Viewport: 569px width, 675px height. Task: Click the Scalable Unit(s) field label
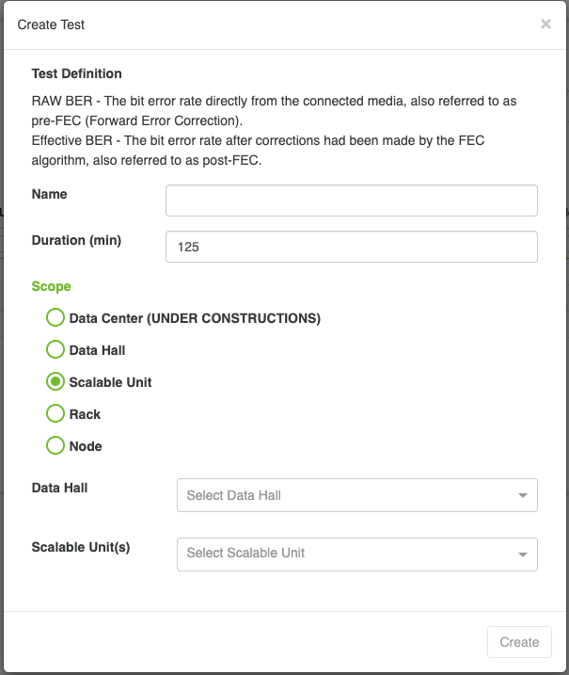(81, 547)
